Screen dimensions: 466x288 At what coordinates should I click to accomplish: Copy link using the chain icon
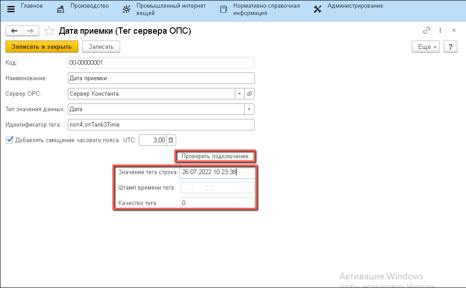[x=426, y=31]
